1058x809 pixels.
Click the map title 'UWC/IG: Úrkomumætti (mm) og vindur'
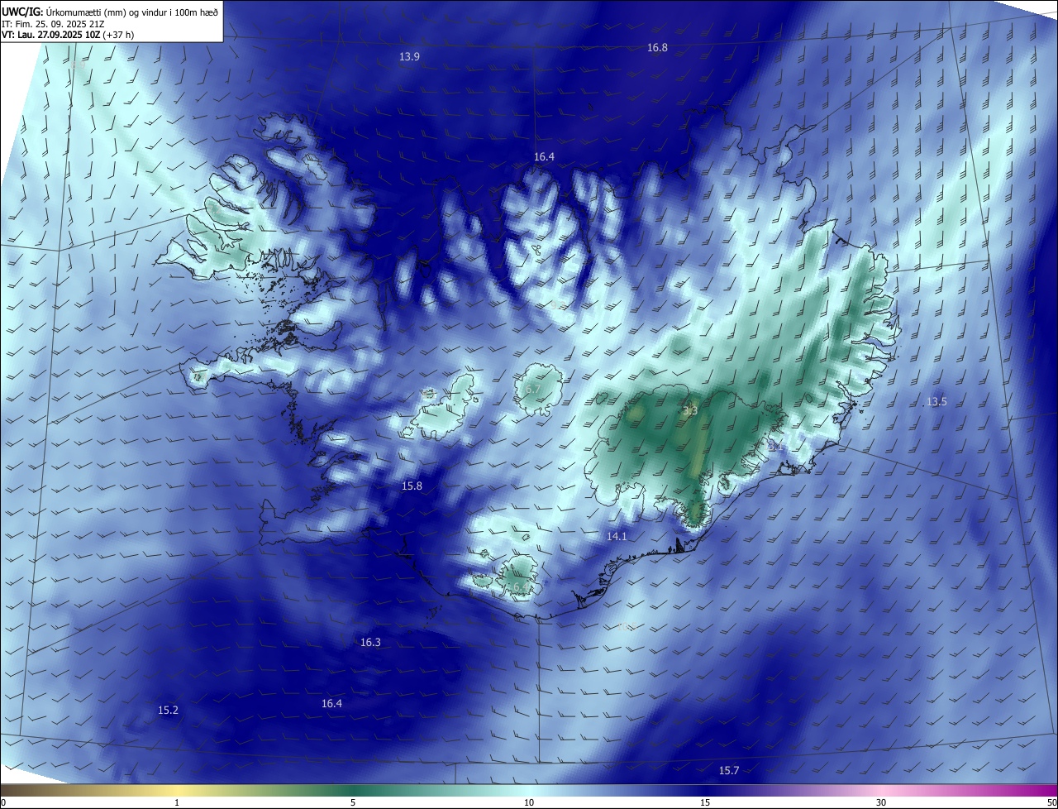[111, 11]
